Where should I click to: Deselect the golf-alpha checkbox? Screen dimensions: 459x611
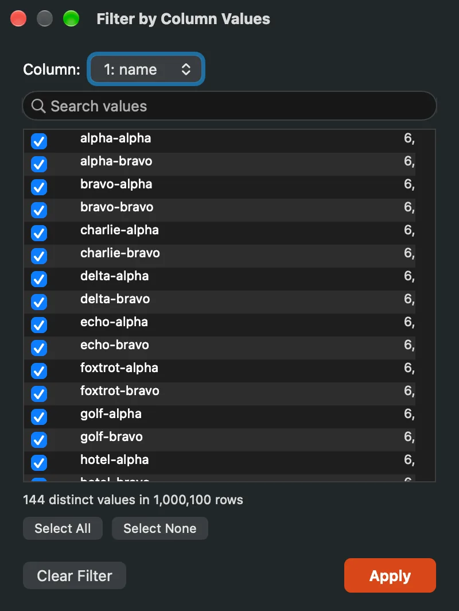39,417
